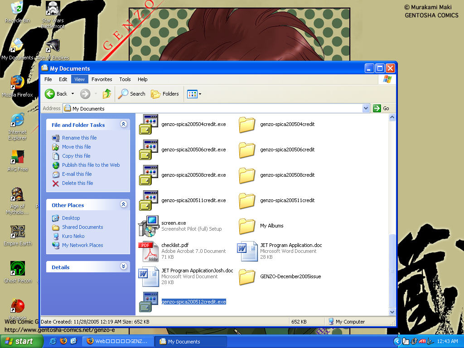Open the Search toolbar tool

pos(132,94)
